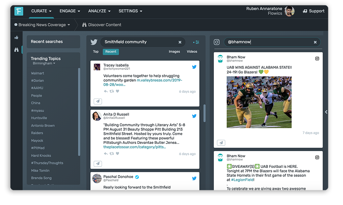Click Instagram icon on GIVEAWAY post

[x=317, y=157]
